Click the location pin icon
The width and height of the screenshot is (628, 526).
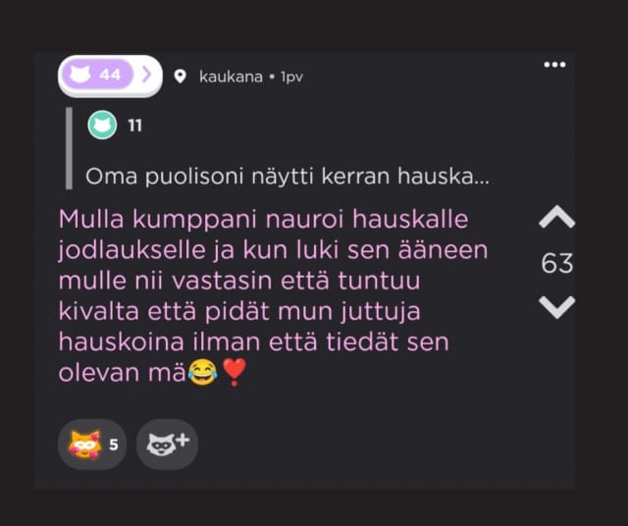180,77
